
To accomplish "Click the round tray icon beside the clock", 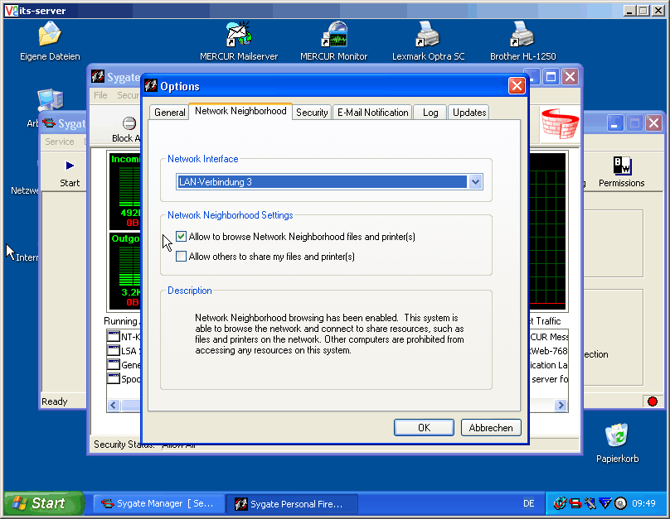I will 620,503.
